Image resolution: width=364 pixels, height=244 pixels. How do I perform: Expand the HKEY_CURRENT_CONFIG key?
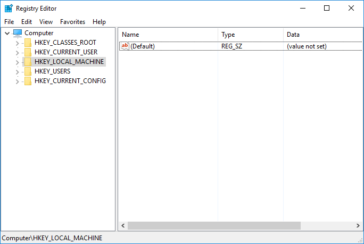tap(17, 82)
